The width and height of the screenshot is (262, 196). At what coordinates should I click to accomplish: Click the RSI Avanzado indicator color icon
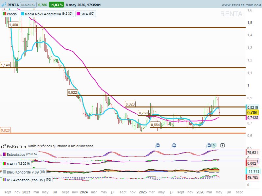point(5,180)
